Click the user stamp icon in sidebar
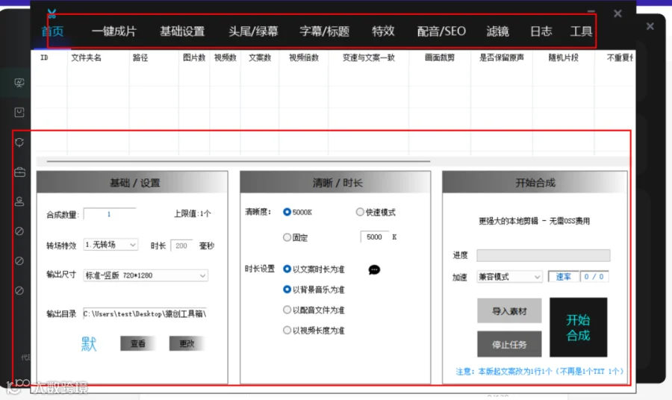The image size is (672, 400). click(x=19, y=201)
